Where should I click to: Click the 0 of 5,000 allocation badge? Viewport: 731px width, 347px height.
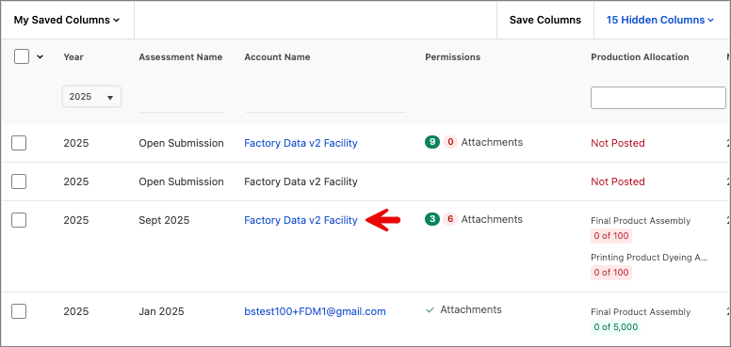coord(615,327)
